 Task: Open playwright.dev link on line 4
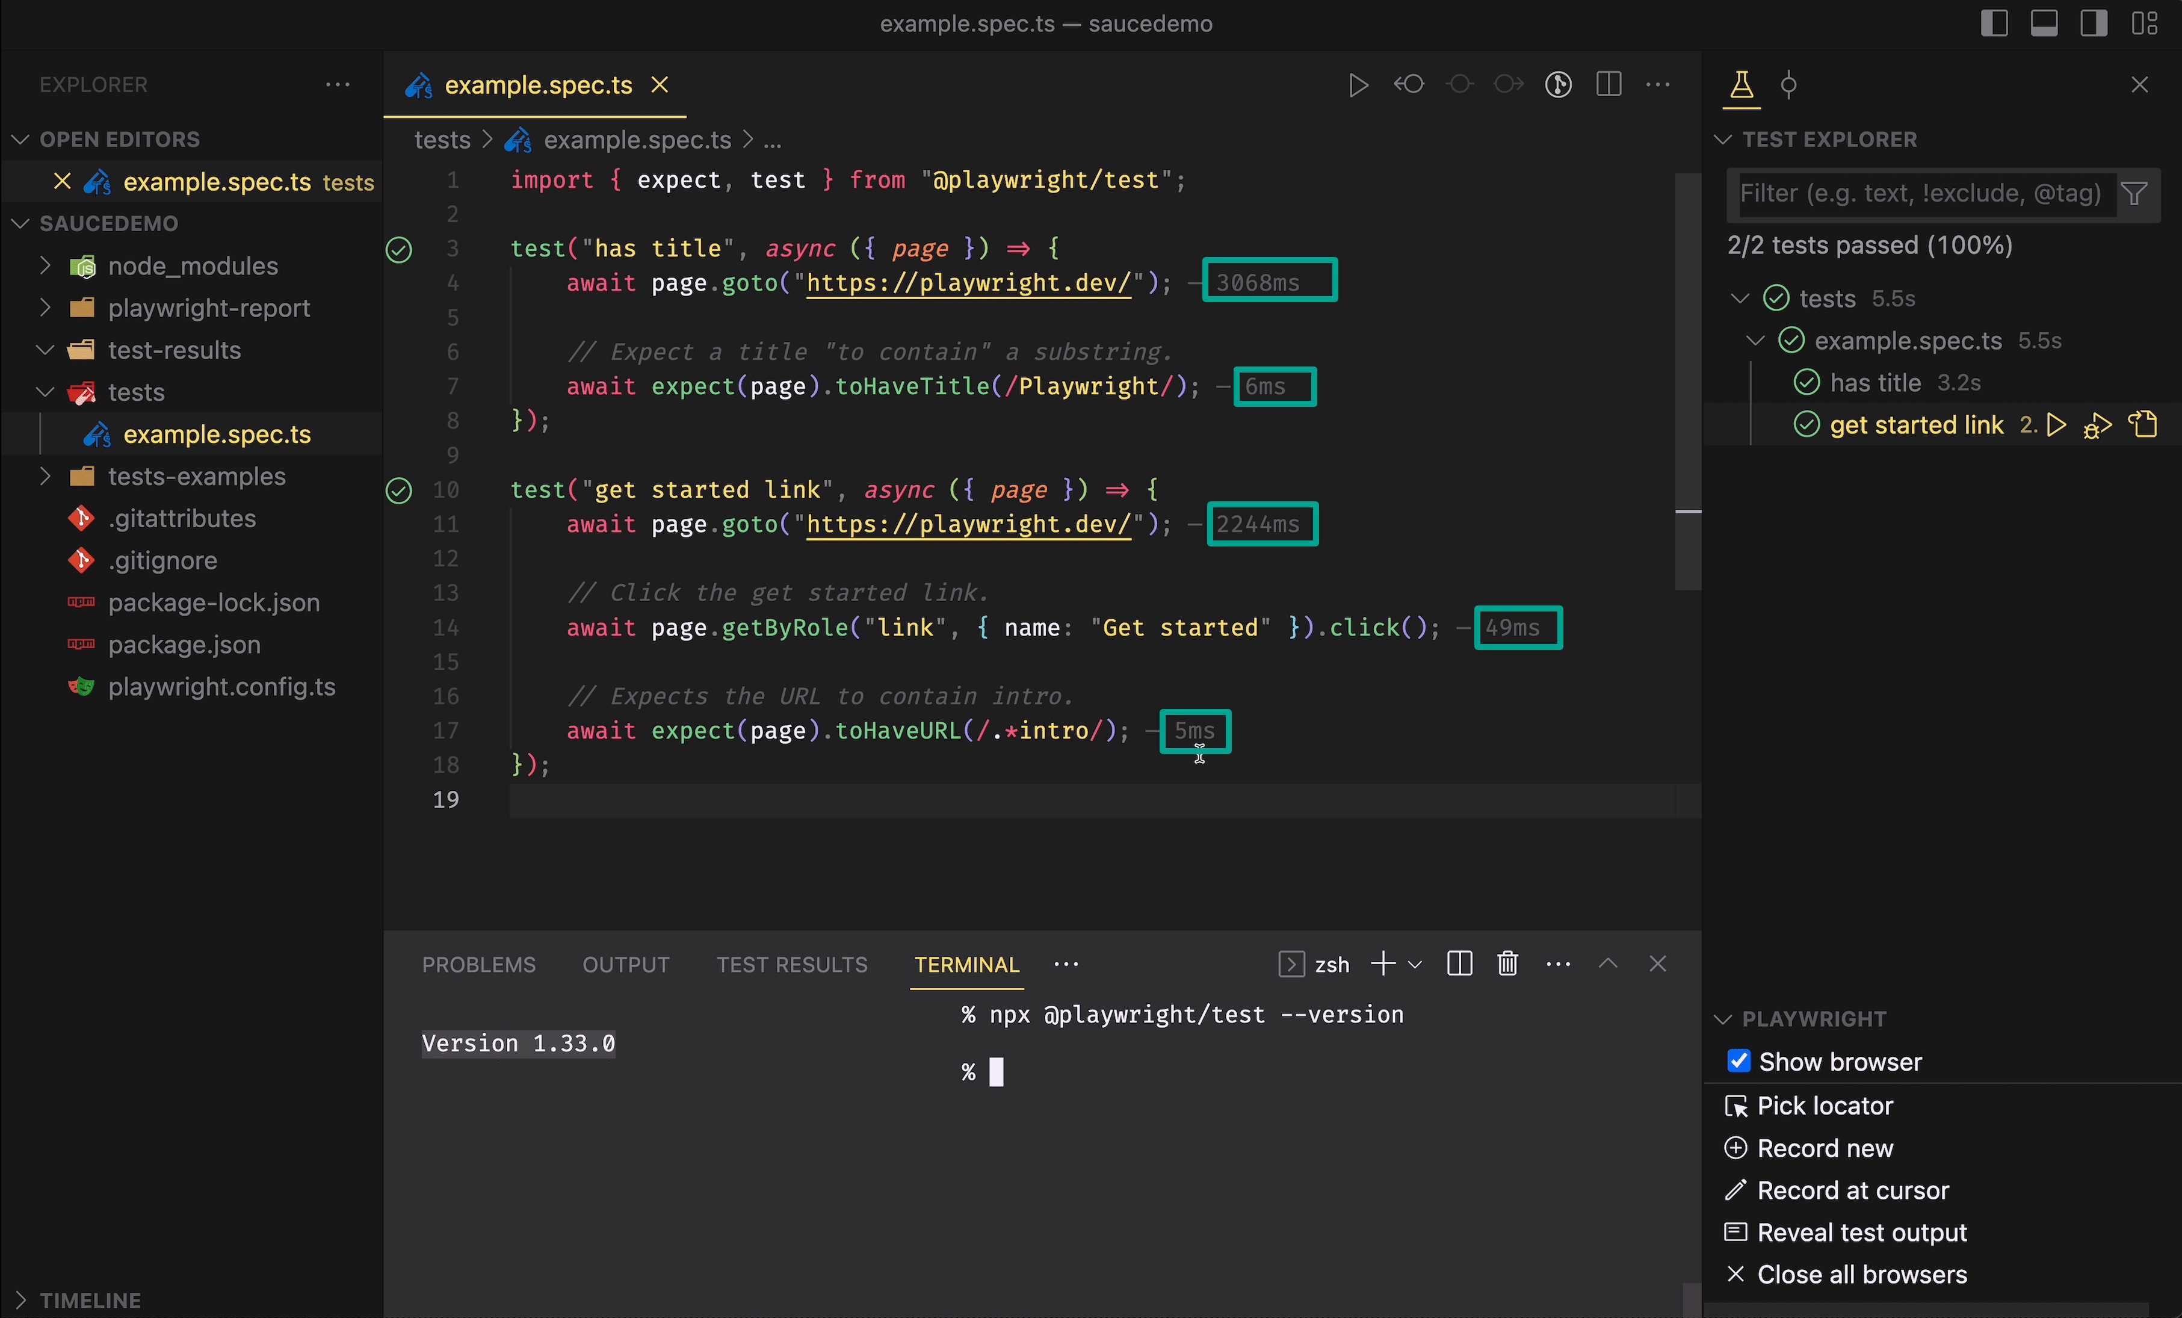969,283
